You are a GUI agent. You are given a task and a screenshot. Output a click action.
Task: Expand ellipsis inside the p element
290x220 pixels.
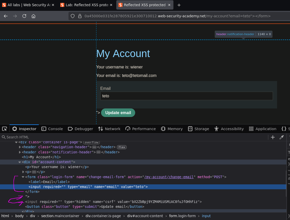(x=34, y=172)
